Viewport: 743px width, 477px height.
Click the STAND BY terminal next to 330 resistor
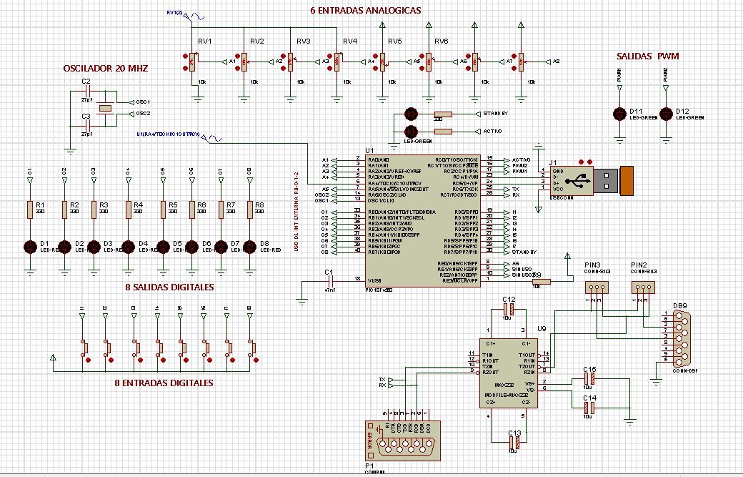tap(492, 114)
